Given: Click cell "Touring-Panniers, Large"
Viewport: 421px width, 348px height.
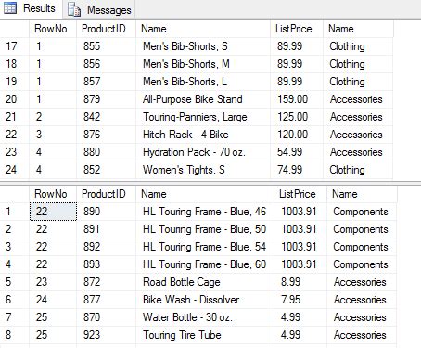Looking at the screenshot, I should [x=203, y=117].
